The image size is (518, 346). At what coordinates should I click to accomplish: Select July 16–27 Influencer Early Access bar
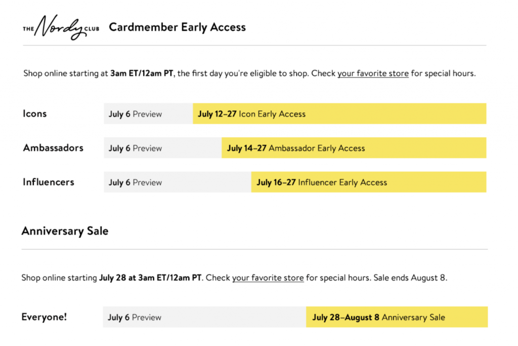click(x=369, y=182)
